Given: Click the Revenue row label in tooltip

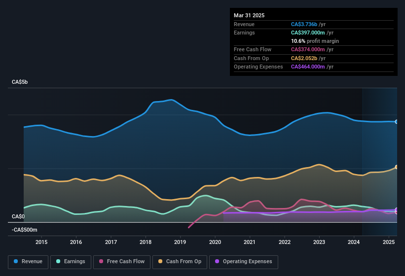Looking at the screenshot, I should [244, 24].
